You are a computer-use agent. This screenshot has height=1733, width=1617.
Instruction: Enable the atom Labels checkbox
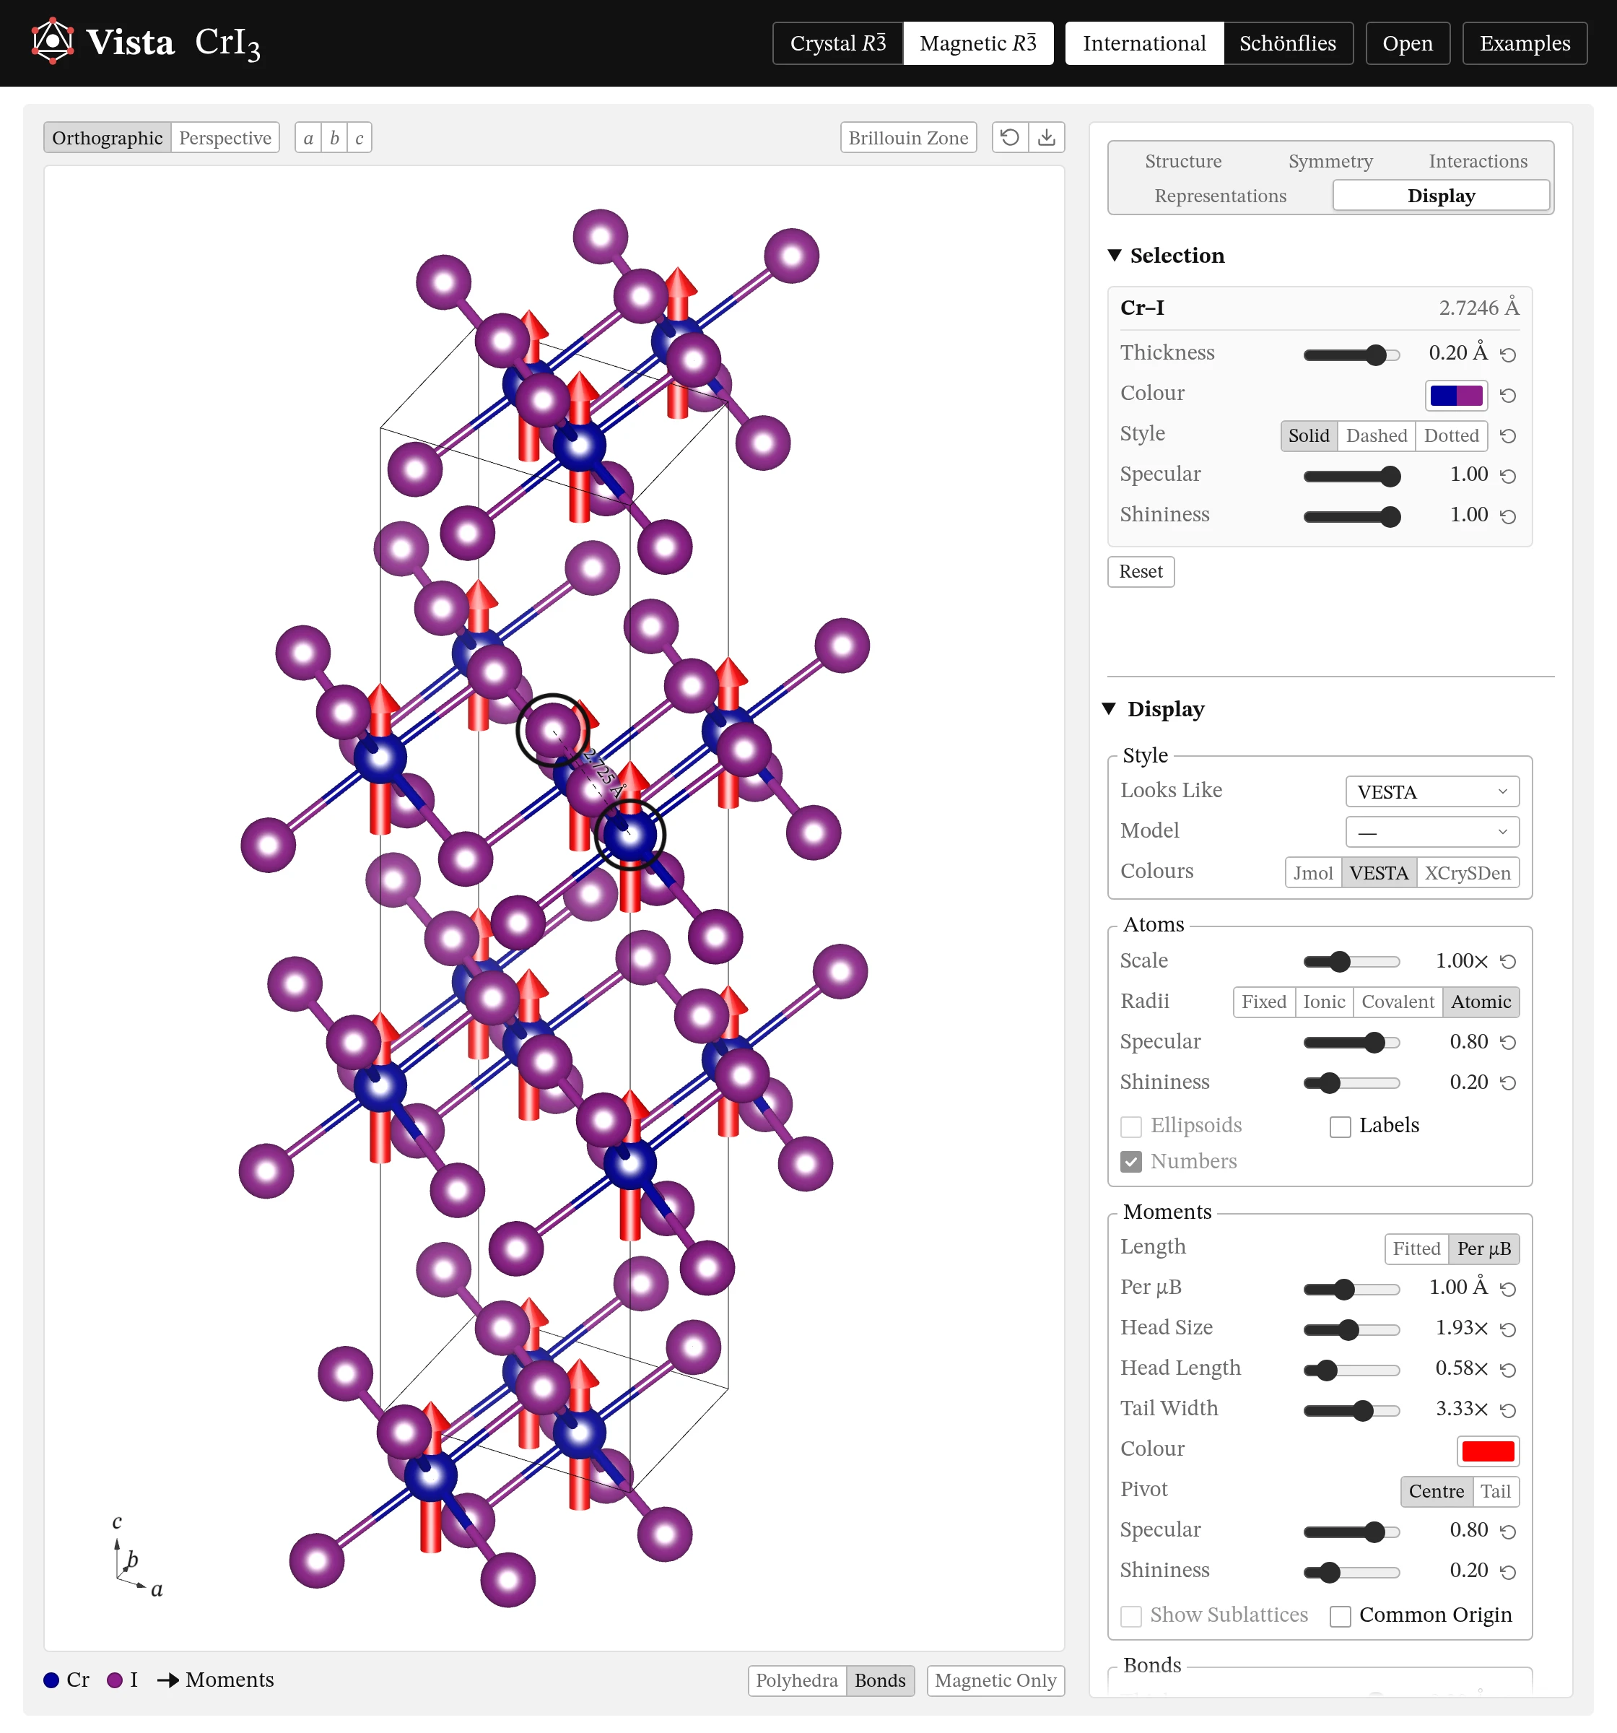pos(1340,1127)
